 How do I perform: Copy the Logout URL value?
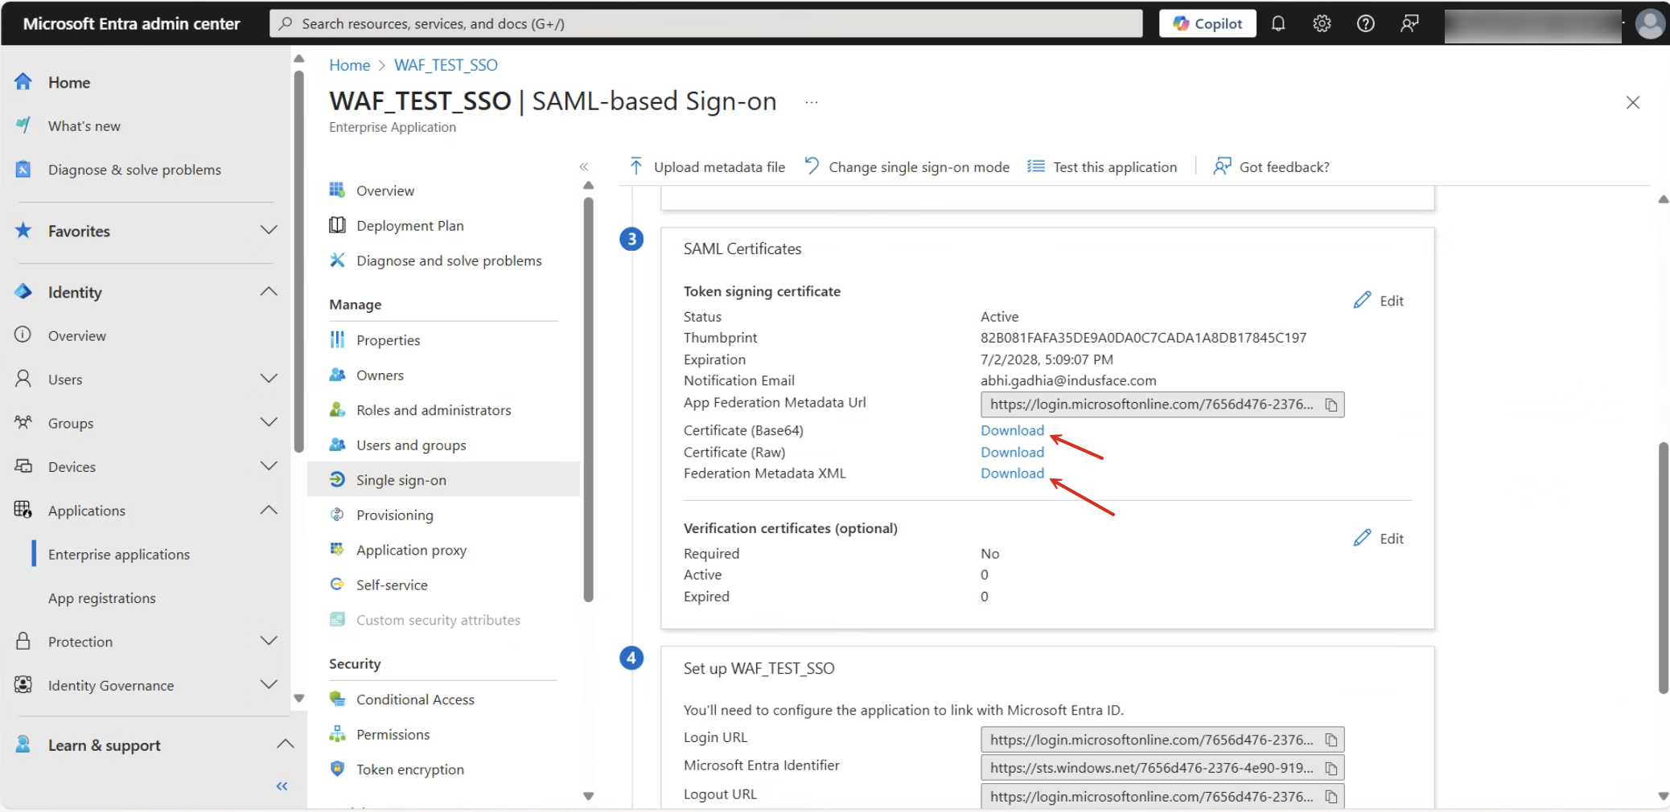[x=1331, y=797]
